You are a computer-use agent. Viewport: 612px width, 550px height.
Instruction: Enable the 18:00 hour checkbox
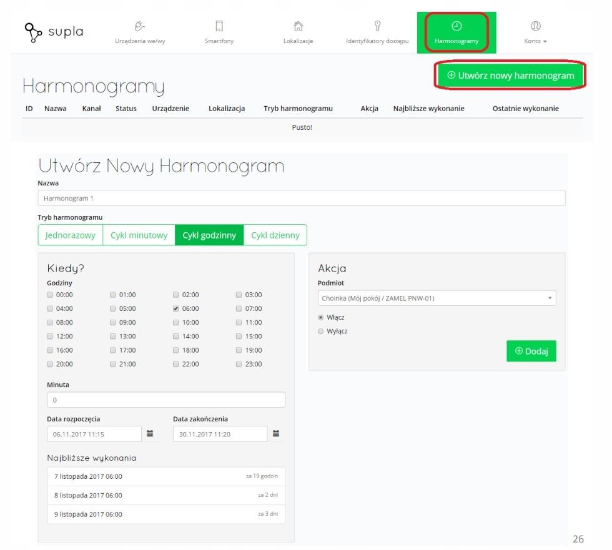click(x=175, y=350)
